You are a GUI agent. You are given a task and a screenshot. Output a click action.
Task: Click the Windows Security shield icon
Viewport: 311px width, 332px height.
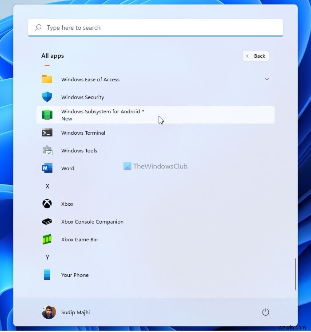coord(47,97)
